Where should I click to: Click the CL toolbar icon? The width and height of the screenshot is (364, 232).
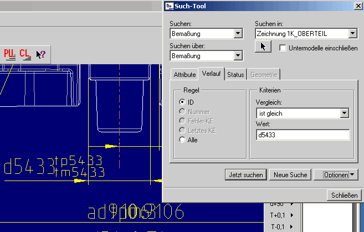point(25,54)
